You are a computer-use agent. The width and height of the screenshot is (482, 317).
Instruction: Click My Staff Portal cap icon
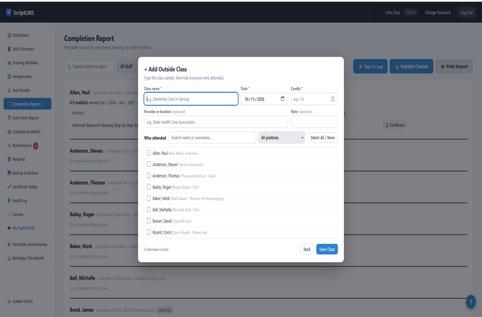(x=9, y=228)
